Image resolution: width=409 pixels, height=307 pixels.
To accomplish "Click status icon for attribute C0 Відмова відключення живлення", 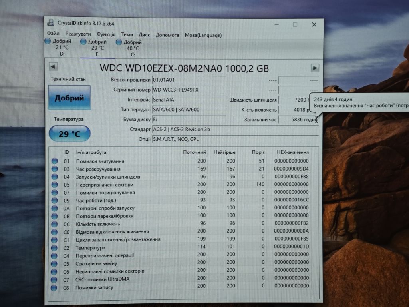I will tap(54, 232).
